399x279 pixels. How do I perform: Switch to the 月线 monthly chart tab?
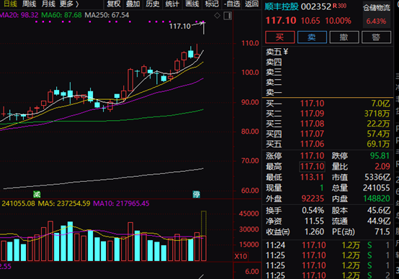click(x=48, y=4)
